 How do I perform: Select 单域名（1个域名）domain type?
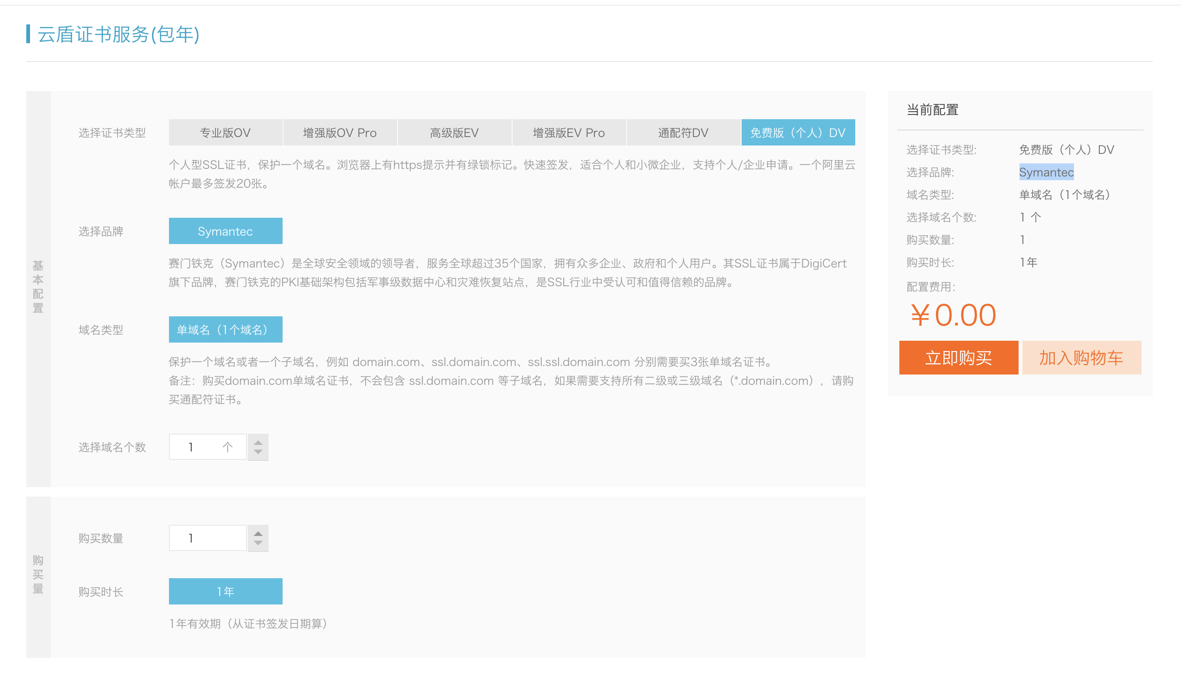coord(225,330)
